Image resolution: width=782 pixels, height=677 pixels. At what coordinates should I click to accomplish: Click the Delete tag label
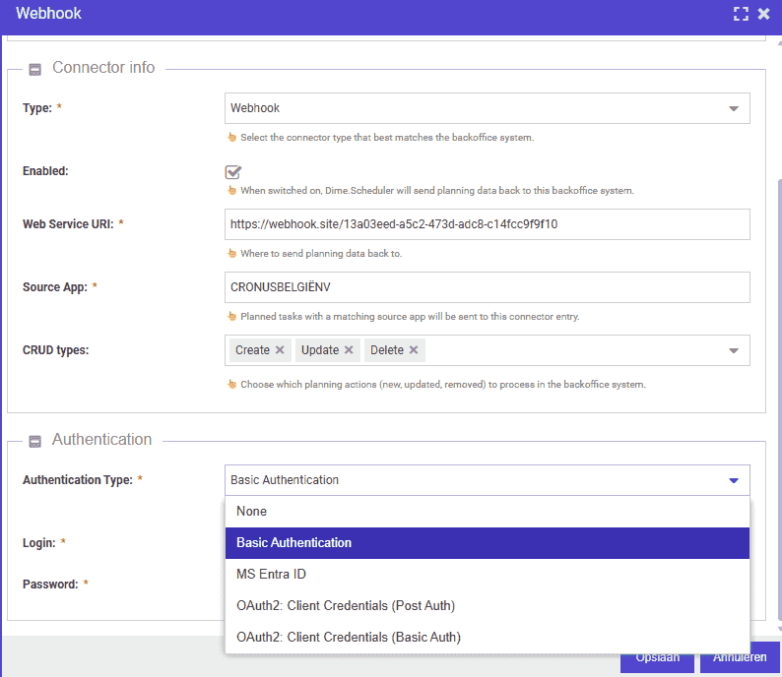point(387,350)
